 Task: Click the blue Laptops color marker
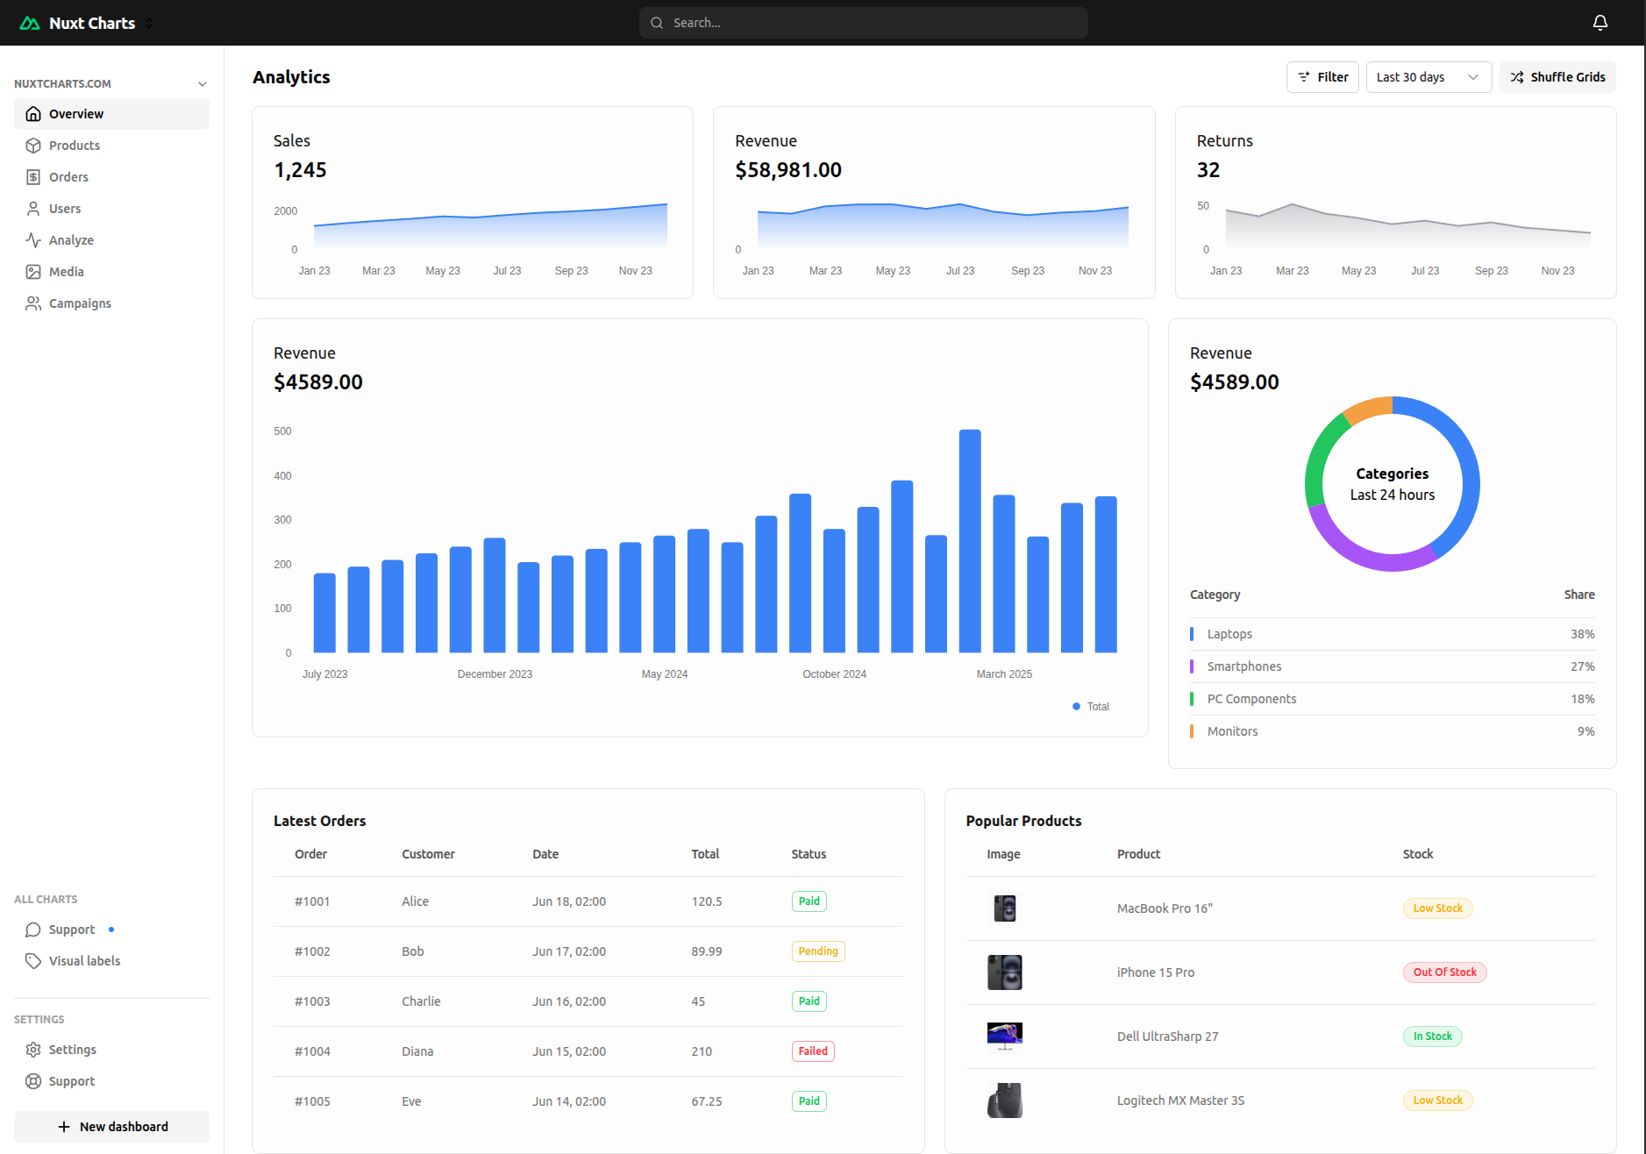(x=1192, y=634)
